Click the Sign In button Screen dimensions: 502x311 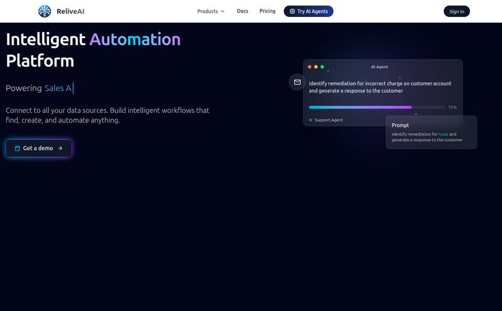coord(457,11)
